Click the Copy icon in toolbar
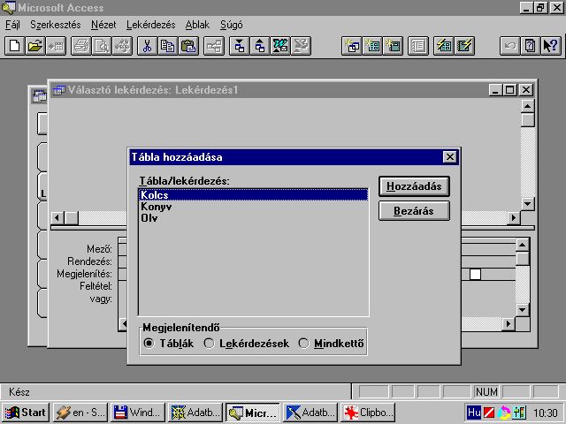The image size is (566, 424). [167, 46]
